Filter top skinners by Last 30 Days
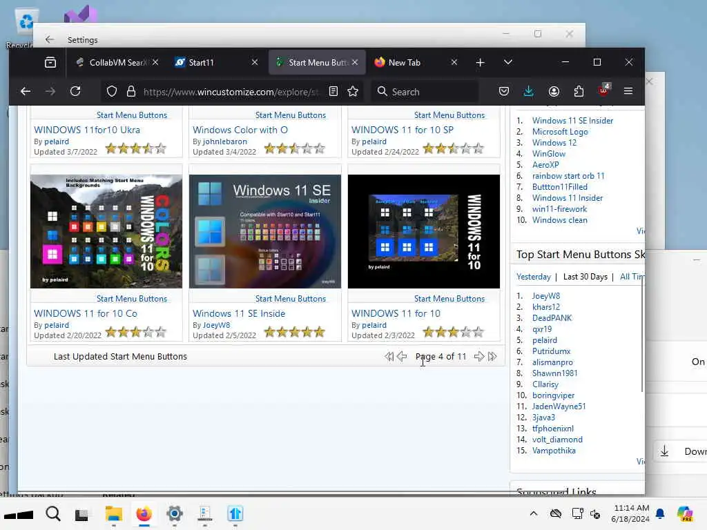 585,277
